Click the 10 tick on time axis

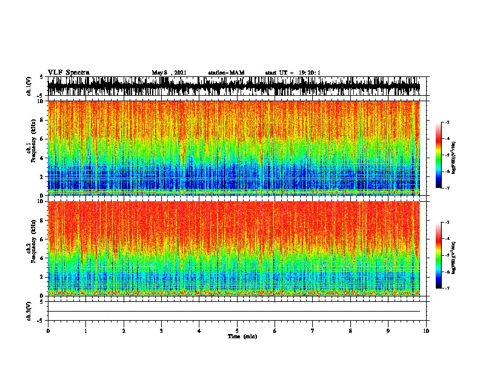pos(426,331)
